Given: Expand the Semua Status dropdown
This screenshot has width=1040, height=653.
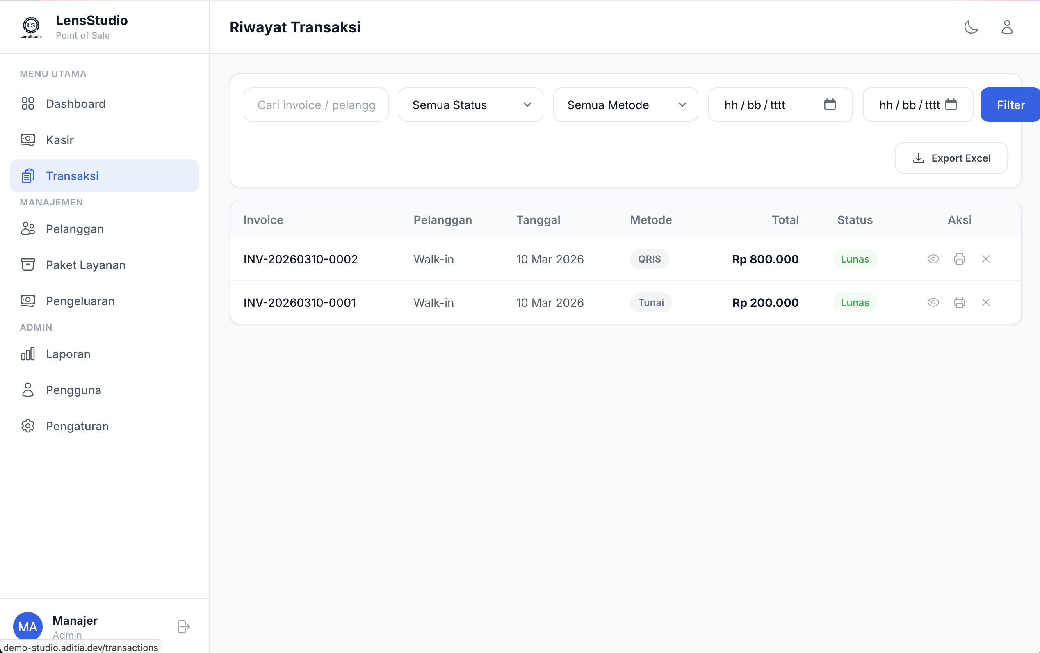Looking at the screenshot, I should pyautogui.click(x=470, y=105).
